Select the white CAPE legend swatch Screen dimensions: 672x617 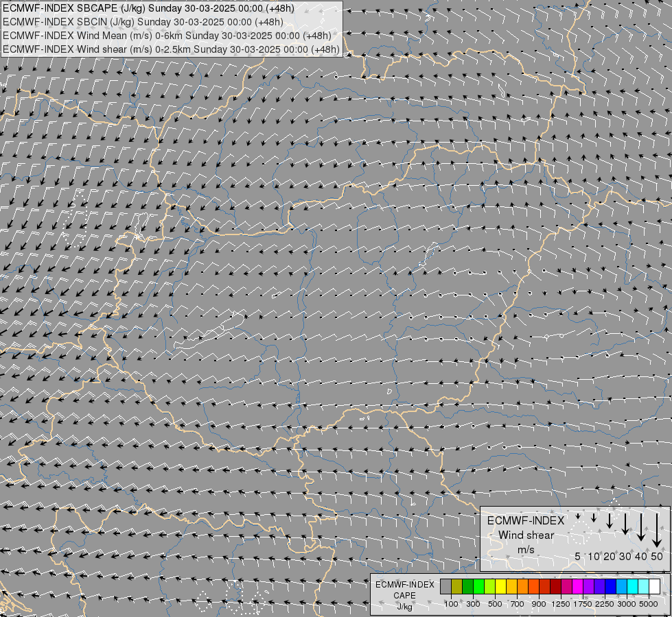655,586
